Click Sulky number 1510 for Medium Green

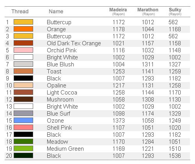(175, 149)
